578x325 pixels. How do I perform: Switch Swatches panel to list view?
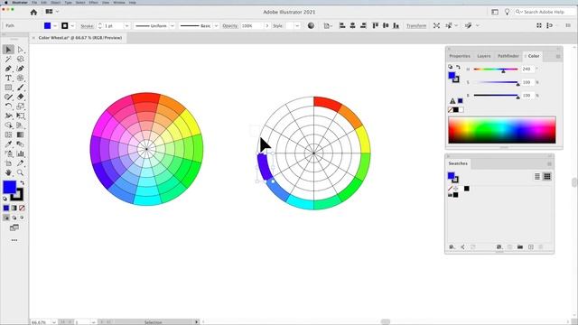(537, 177)
